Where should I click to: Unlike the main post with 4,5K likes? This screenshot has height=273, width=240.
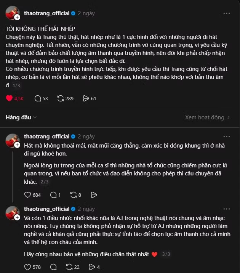[10, 98]
